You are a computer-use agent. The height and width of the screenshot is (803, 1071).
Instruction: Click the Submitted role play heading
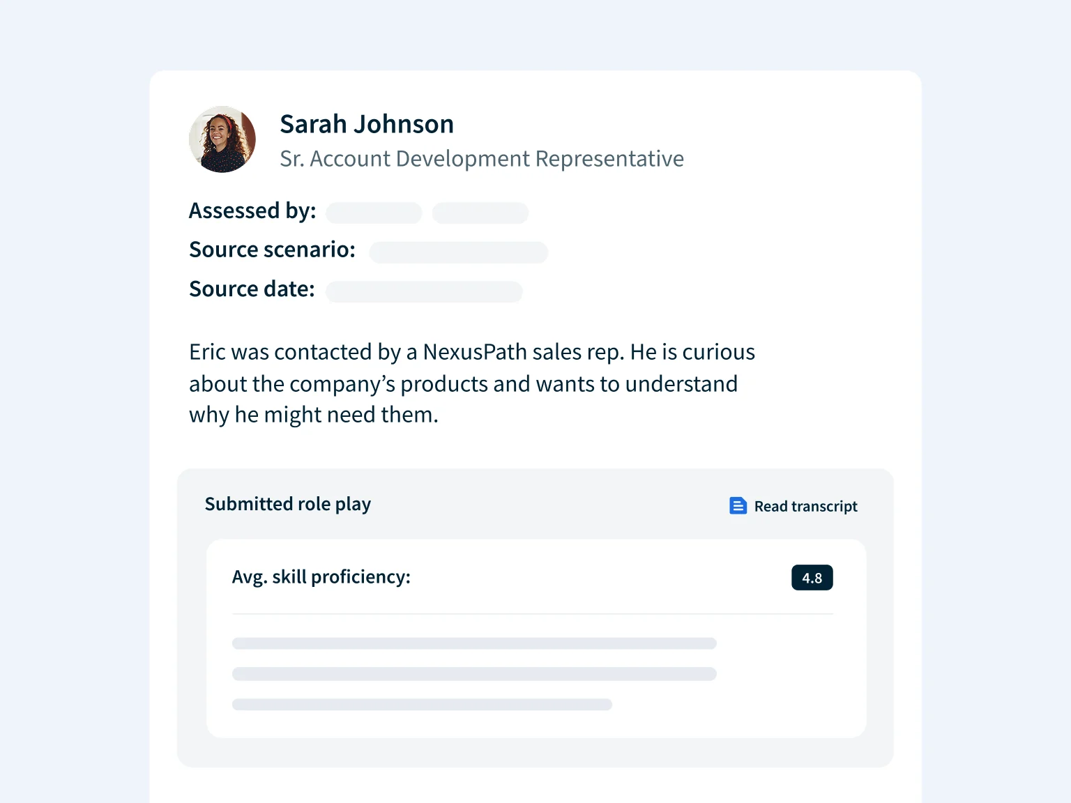click(x=287, y=504)
